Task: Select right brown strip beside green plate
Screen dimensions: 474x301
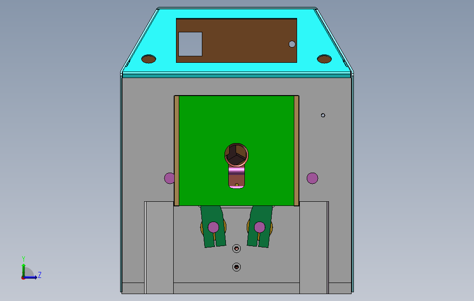Action: click(297, 151)
